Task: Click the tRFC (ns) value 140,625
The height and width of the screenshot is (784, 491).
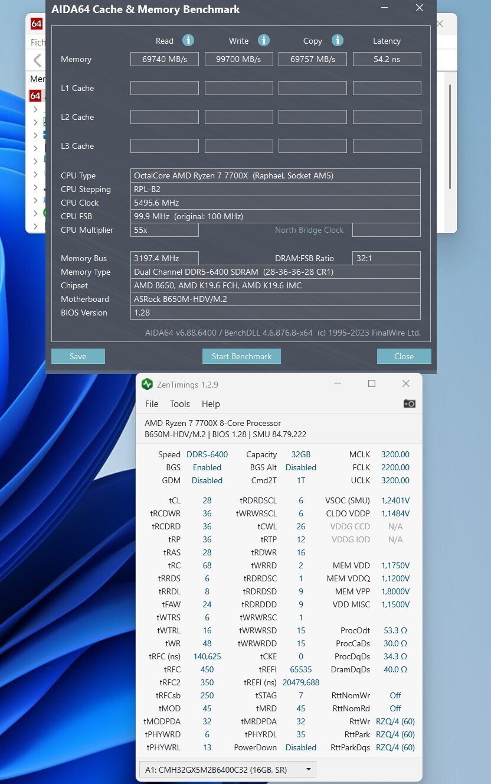Action: point(207,656)
